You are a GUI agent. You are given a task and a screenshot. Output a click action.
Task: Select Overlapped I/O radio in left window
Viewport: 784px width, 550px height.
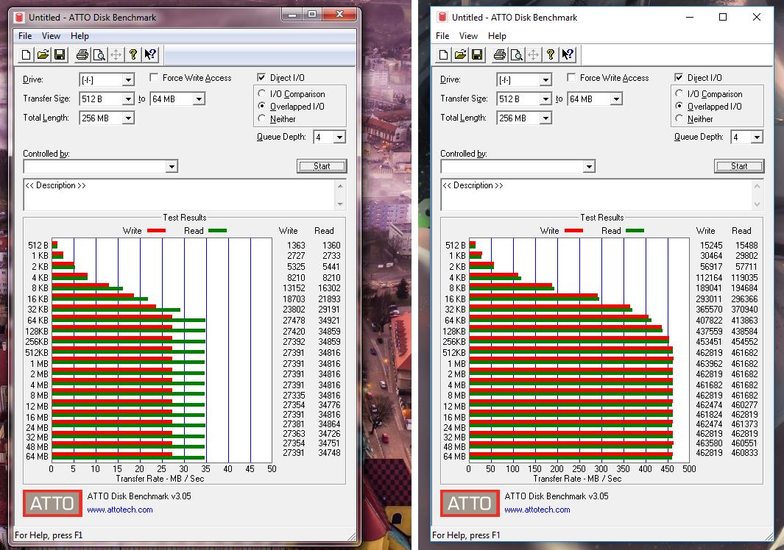261,106
